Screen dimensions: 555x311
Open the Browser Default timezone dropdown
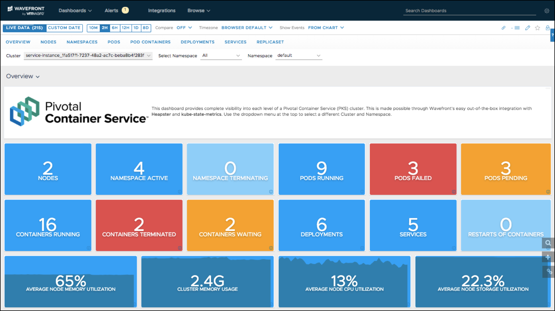point(247,28)
